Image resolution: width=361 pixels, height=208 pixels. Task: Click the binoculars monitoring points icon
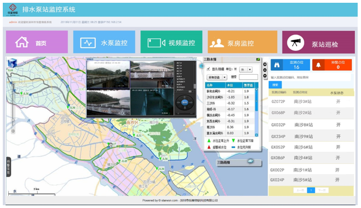277,65
